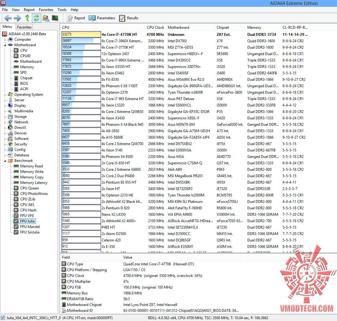Click the green Up arrow icon
Viewport: 337px width, 321px height.
pos(27,18)
